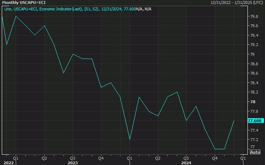Click the 78.6 y-axis label

(254, 73)
